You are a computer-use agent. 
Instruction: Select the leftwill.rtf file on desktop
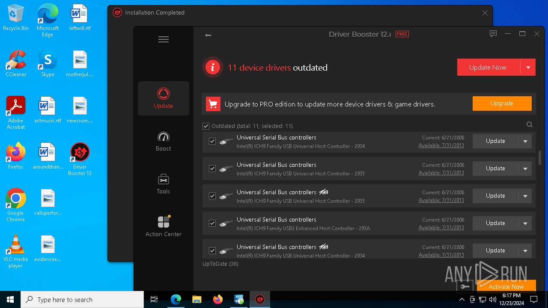coord(80,18)
